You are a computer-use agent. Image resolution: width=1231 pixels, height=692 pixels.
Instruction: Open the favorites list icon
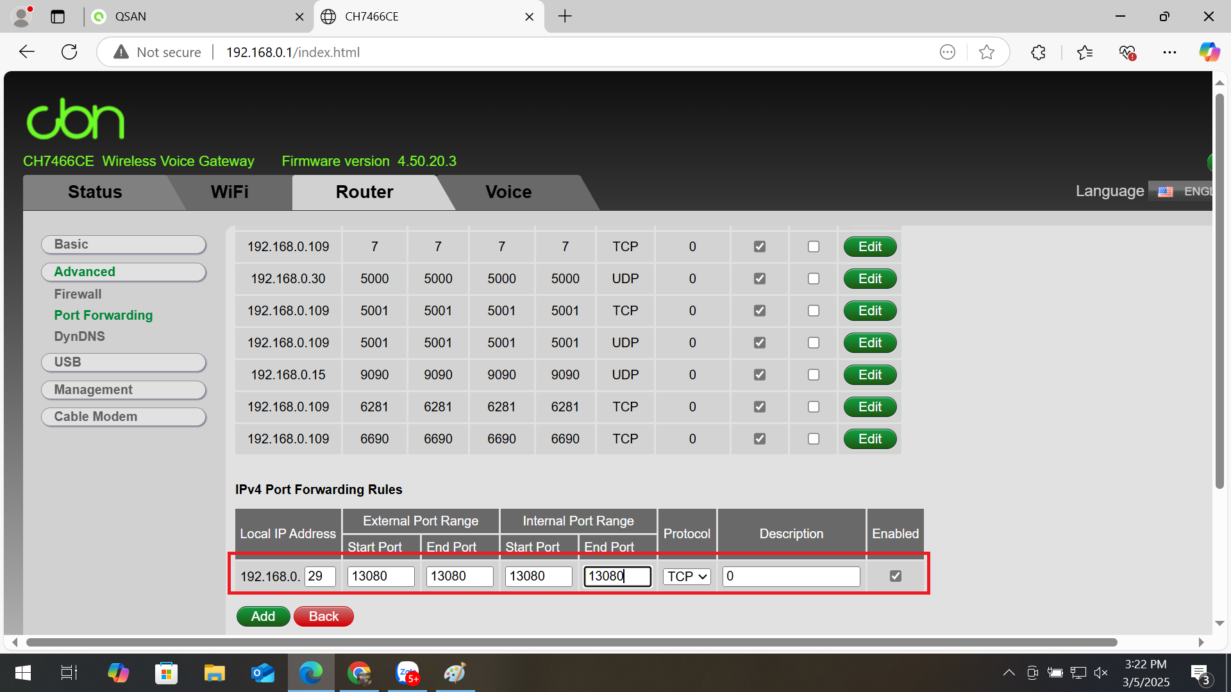[1085, 52]
